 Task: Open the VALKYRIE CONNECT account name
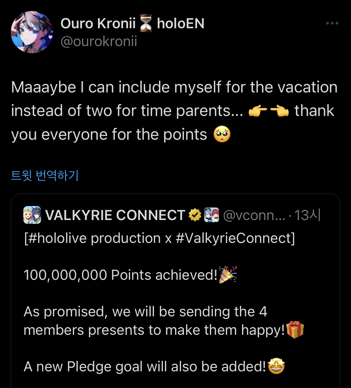(115, 215)
